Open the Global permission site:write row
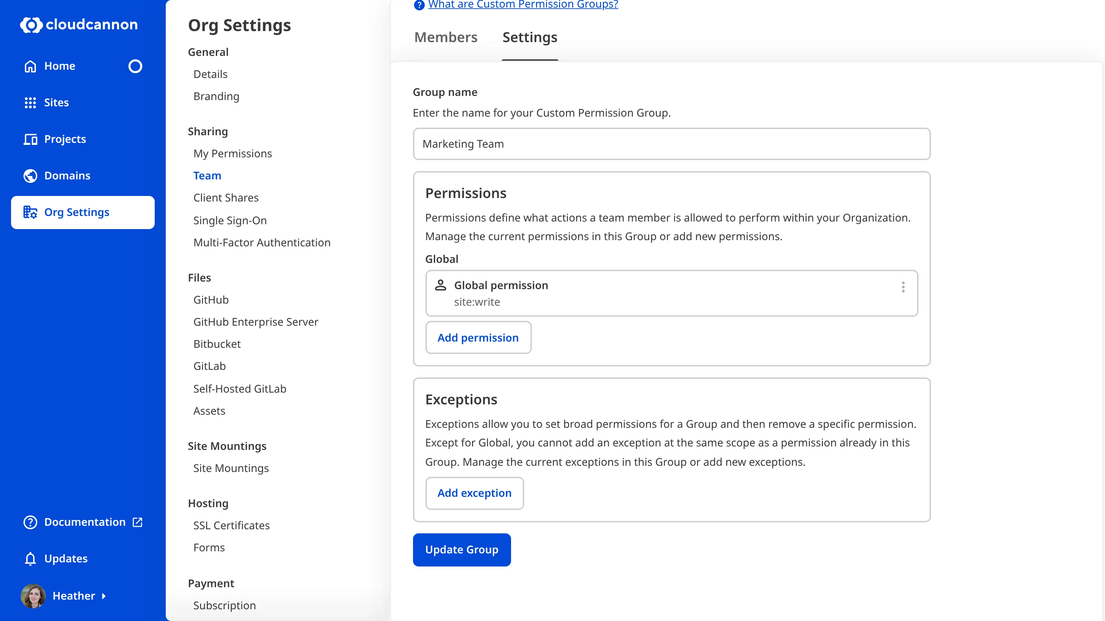 click(671, 293)
